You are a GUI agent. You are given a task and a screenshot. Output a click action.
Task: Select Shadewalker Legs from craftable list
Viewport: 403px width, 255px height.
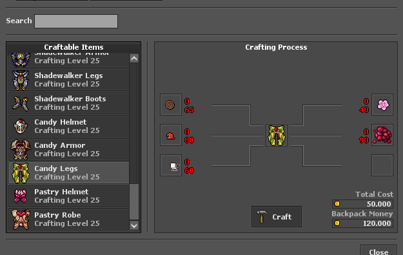coord(69,79)
